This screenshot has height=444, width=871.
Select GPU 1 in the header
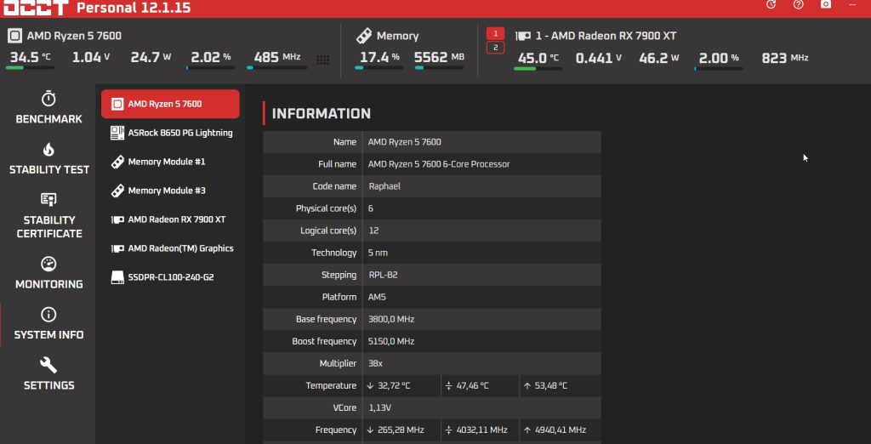[x=496, y=33]
